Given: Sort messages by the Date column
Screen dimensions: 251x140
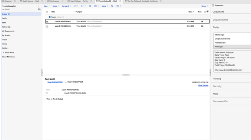Looking at the screenshot, I should pos(191,12).
